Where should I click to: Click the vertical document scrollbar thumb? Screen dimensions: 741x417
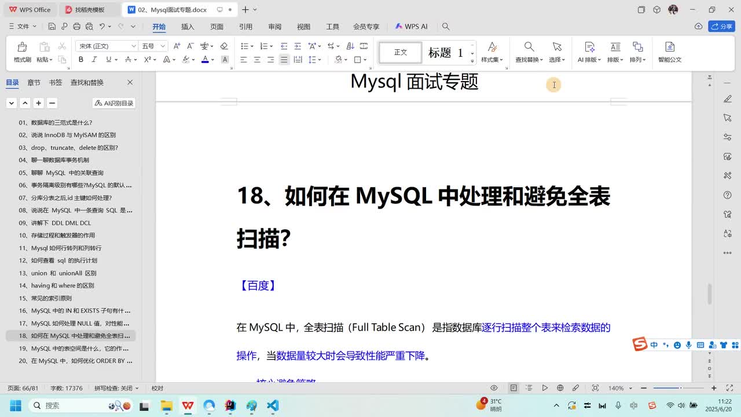coord(710,294)
